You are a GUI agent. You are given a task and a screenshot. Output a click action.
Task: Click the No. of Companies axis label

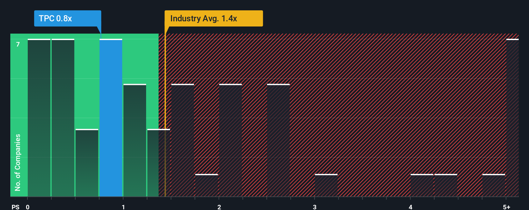tap(18, 163)
